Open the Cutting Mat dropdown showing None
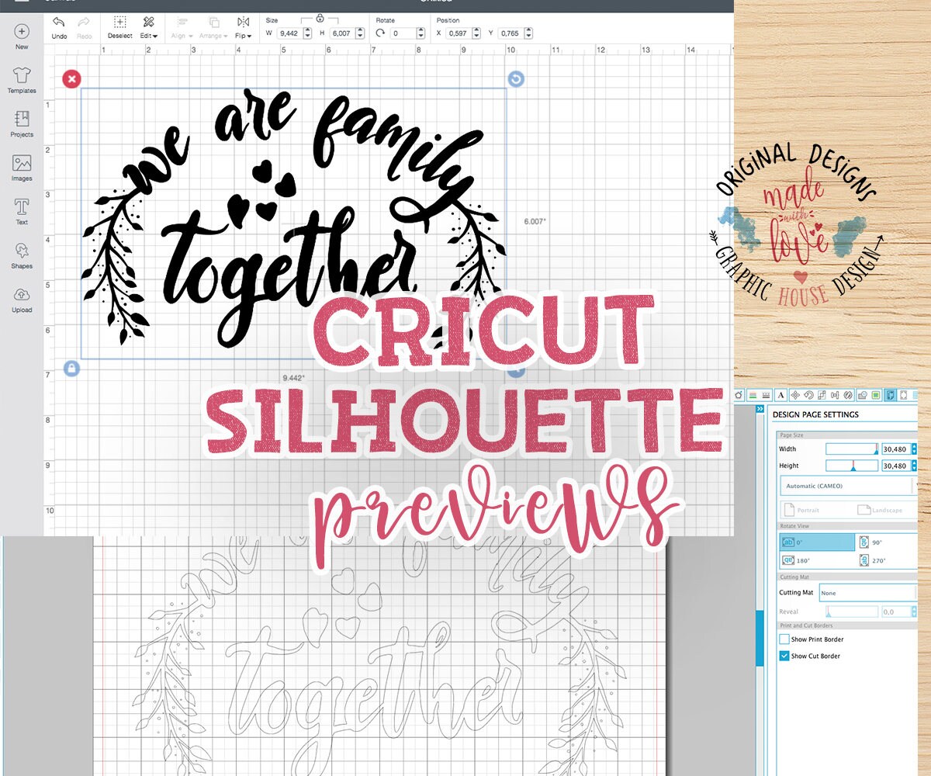This screenshot has width=931, height=776. point(868,593)
